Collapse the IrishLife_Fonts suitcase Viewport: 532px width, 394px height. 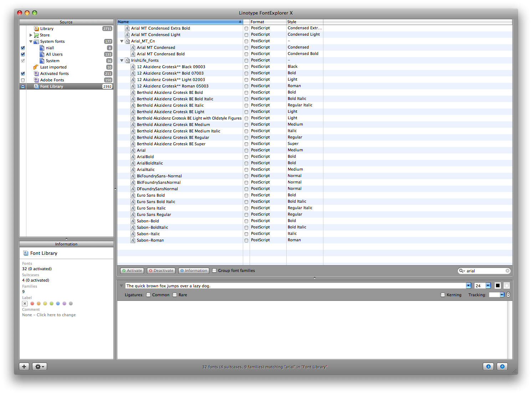click(x=122, y=60)
